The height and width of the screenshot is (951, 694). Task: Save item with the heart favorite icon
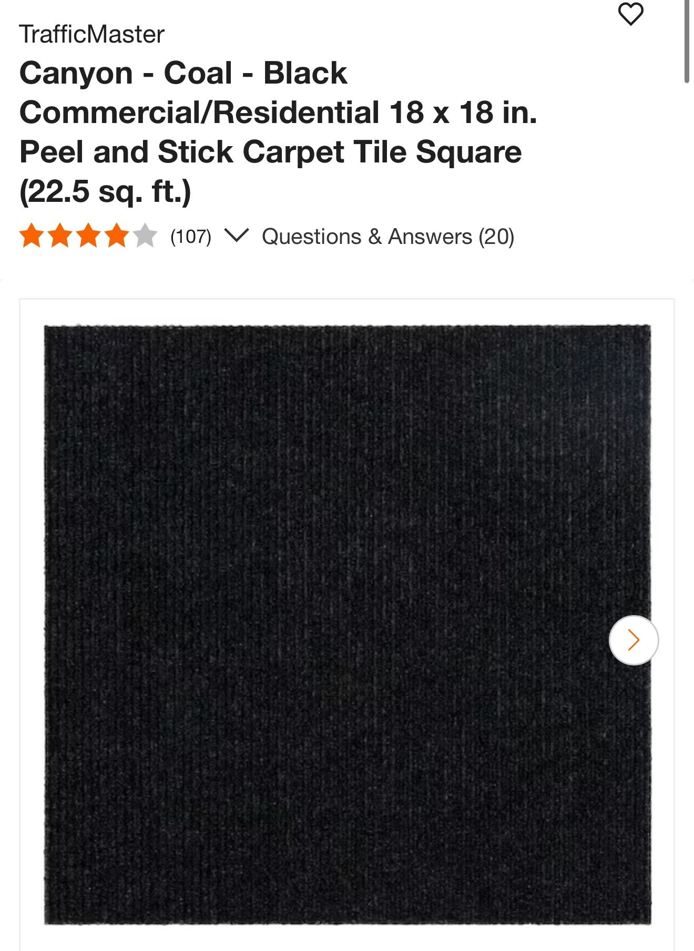pyautogui.click(x=630, y=14)
